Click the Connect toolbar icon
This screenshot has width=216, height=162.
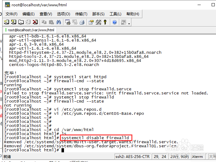pyautogui.click(x=7, y=22)
